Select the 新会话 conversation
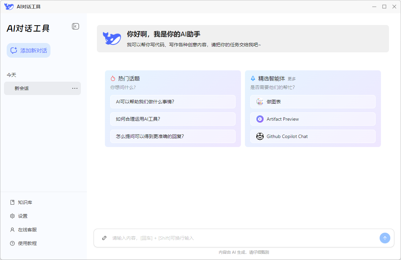Image resolution: width=401 pixels, height=260 pixels. tap(42, 88)
